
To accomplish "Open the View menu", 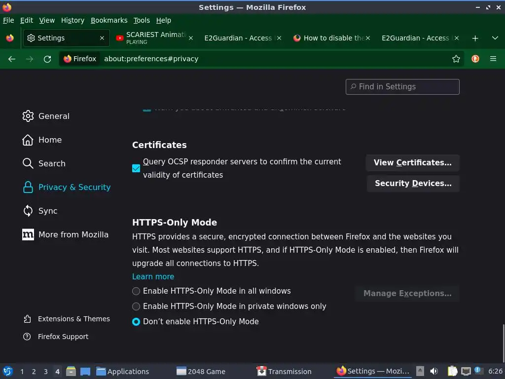I will (x=47, y=20).
